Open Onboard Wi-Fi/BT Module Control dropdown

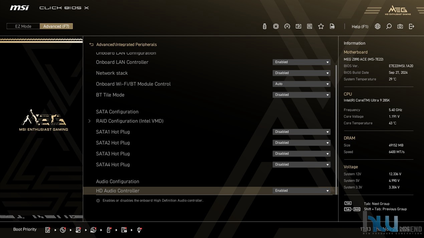[301, 84]
